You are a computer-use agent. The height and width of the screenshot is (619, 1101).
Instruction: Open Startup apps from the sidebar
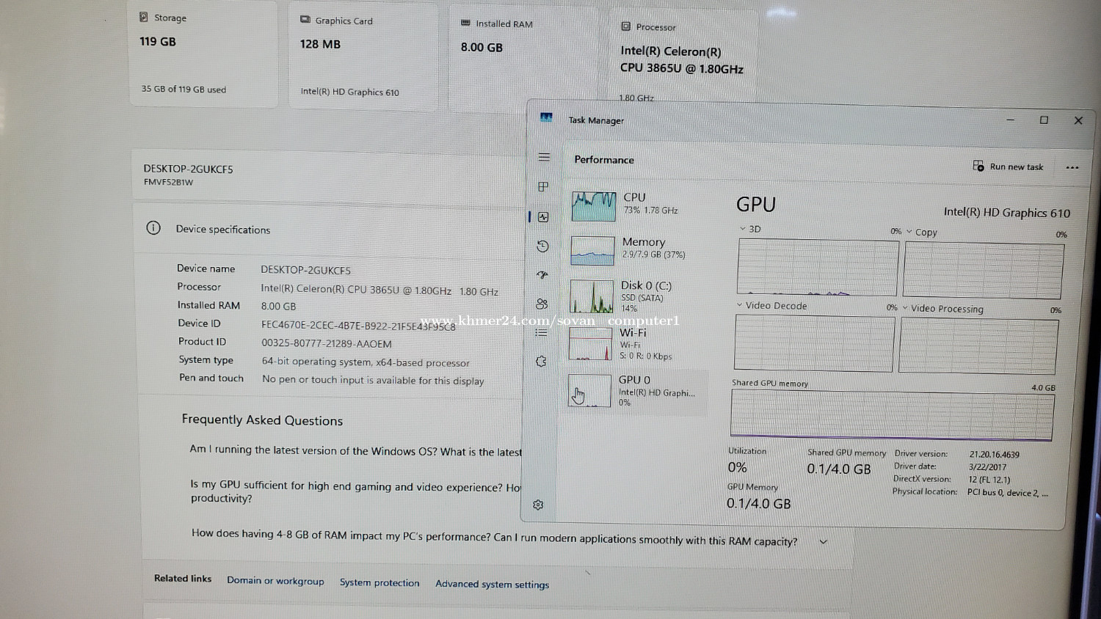tap(542, 275)
